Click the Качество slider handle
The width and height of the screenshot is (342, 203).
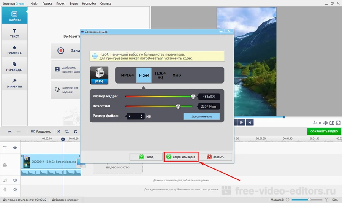click(178, 106)
